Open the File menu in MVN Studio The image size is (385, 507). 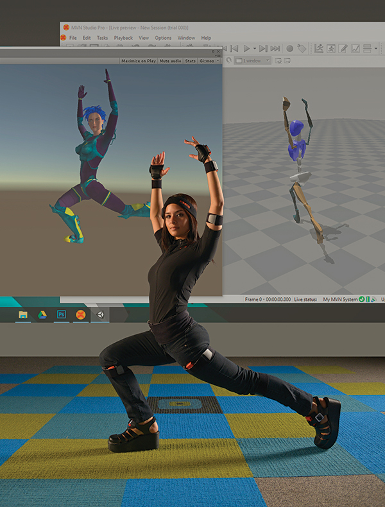(73, 38)
